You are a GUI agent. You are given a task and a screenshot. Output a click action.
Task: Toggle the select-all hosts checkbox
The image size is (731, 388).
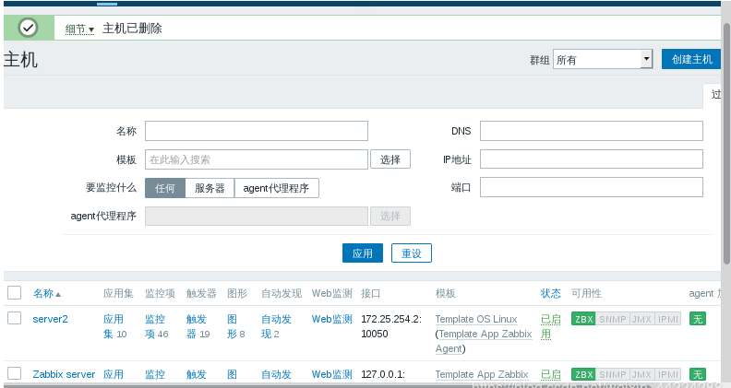pos(15,292)
